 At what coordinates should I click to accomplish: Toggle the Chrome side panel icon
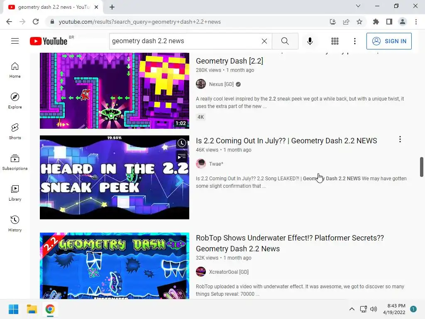389,22
